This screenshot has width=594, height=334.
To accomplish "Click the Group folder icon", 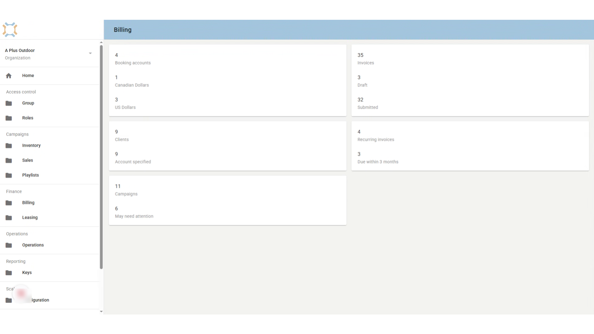I will tap(9, 103).
